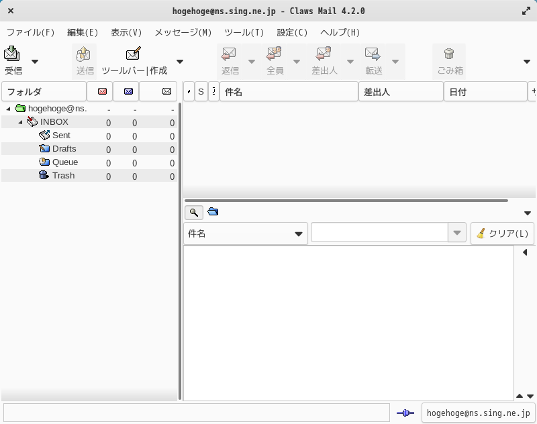Click the empty message body view
Viewport: 537px width, 424px height.
pyautogui.click(x=348, y=323)
